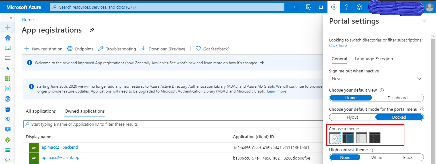Set high contrast theme to None
Viewport: 436px width, 164px height.
(345, 157)
